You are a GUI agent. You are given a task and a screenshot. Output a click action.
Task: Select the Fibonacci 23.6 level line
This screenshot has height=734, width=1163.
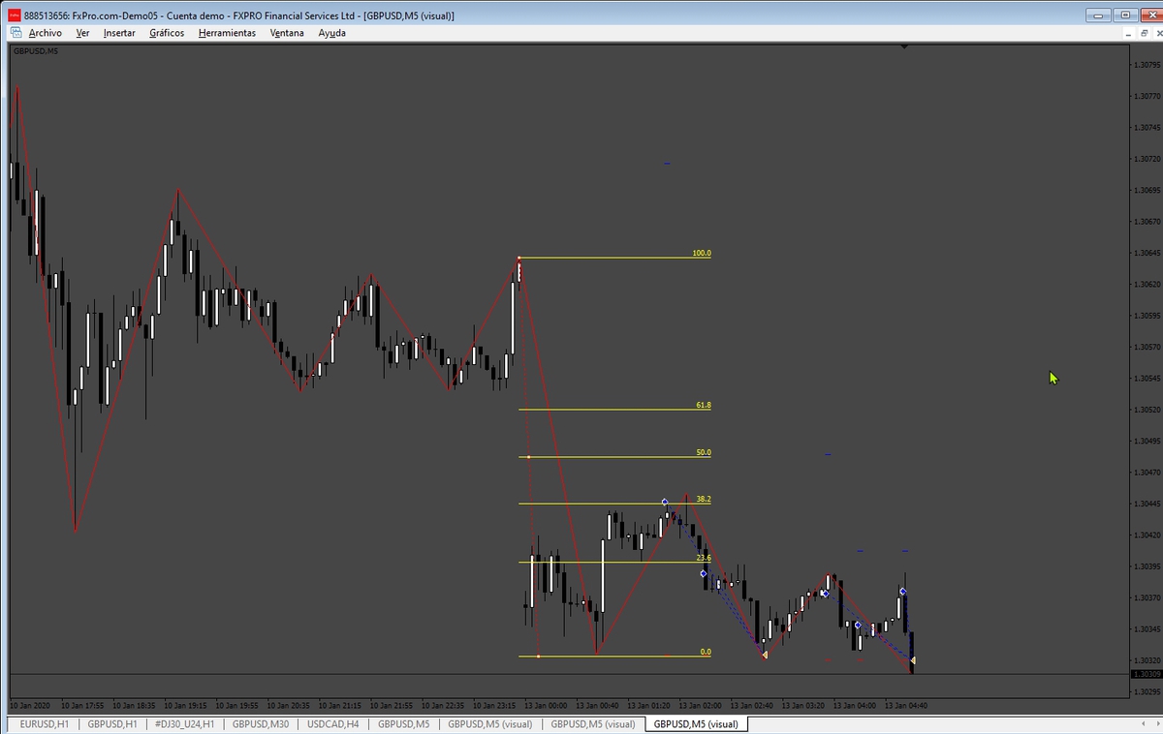click(614, 563)
